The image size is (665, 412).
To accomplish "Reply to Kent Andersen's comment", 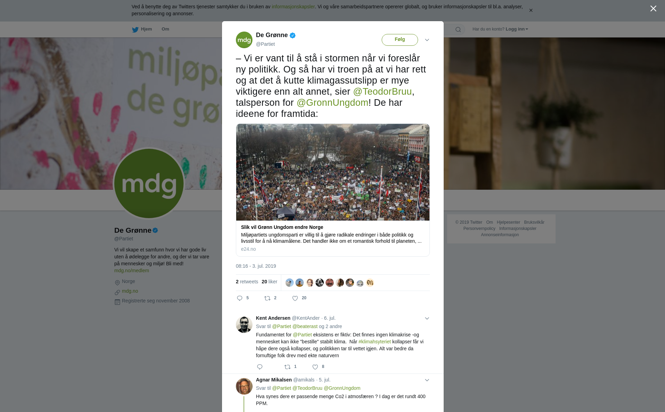I will (x=260, y=367).
